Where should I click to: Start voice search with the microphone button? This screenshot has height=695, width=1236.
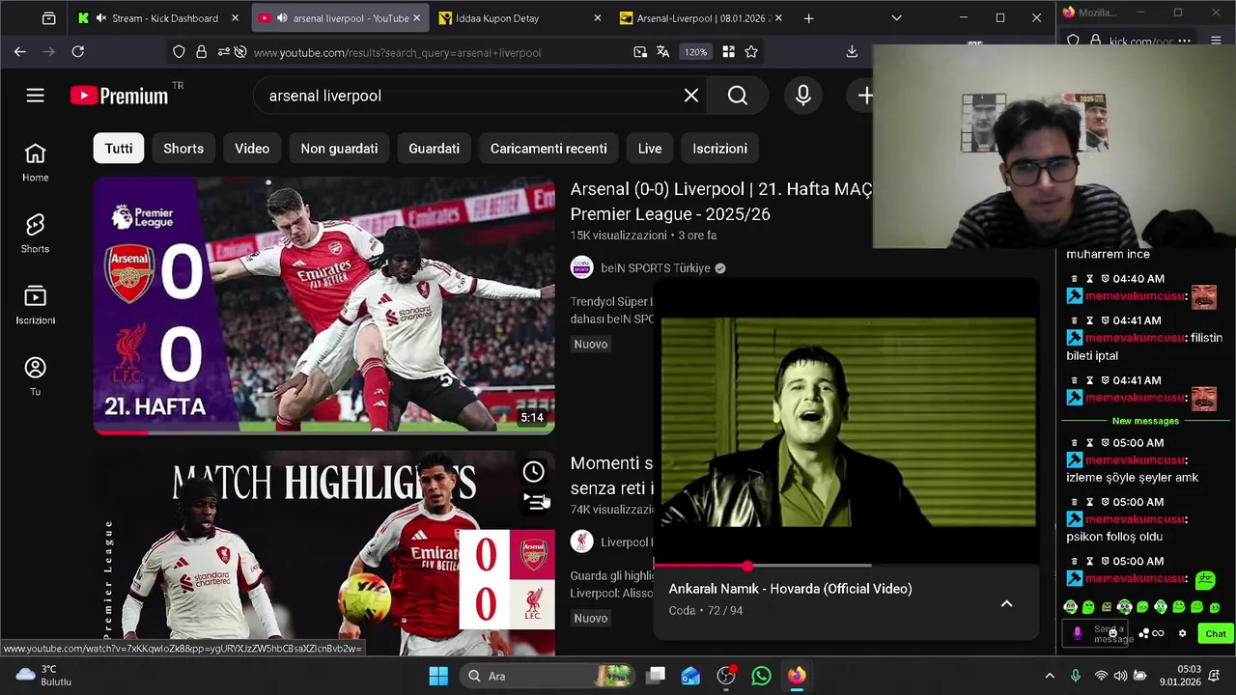[x=802, y=96]
